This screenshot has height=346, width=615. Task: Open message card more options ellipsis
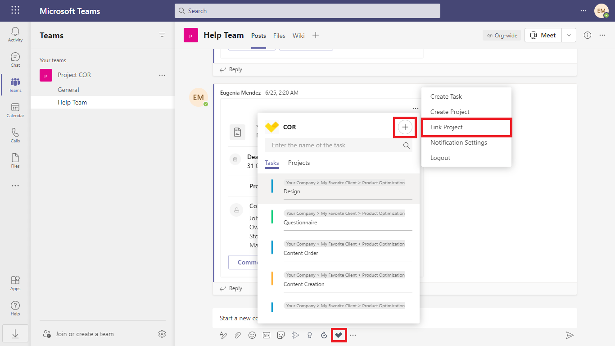coord(415,109)
